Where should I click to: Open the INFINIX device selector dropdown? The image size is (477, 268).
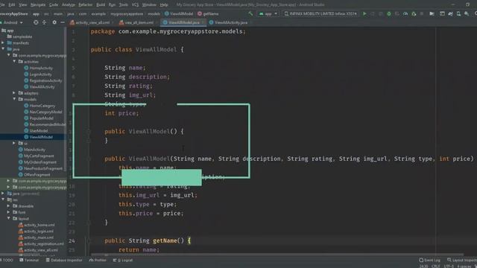pyautogui.click(x=320, y=13)
